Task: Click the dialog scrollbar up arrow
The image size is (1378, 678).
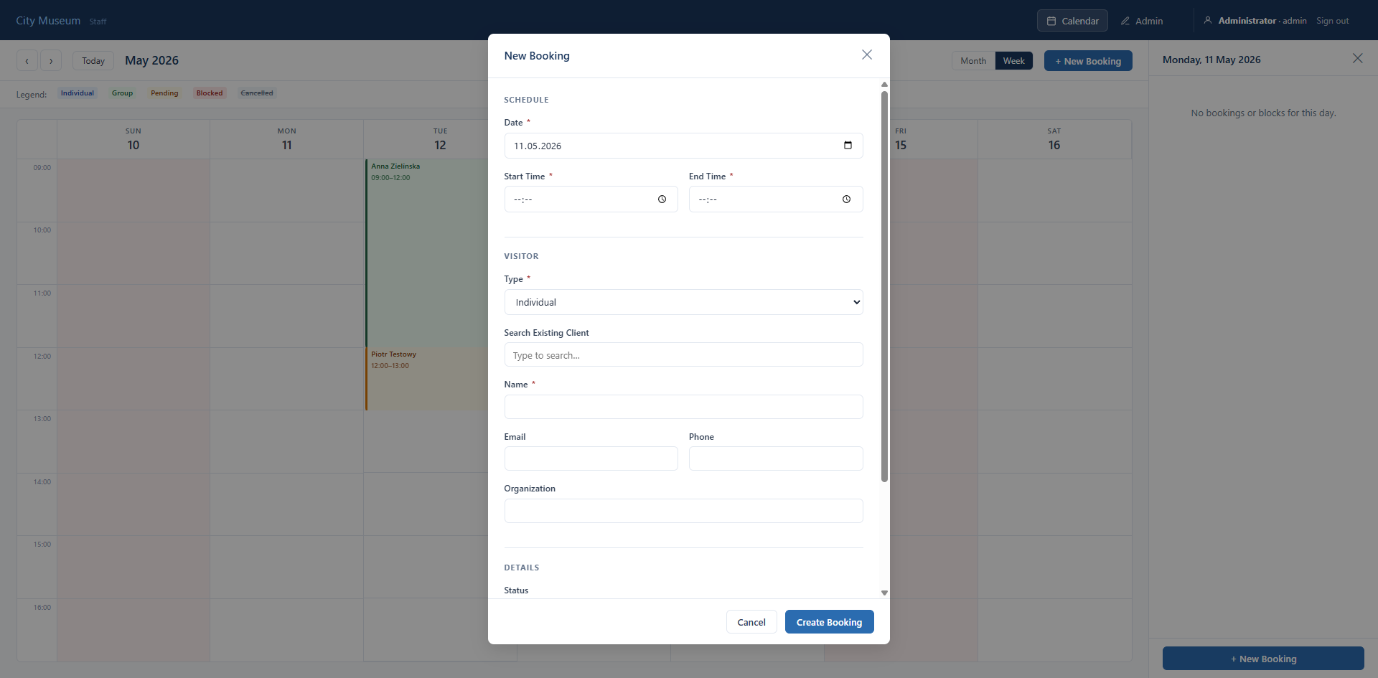Action: 884,85
